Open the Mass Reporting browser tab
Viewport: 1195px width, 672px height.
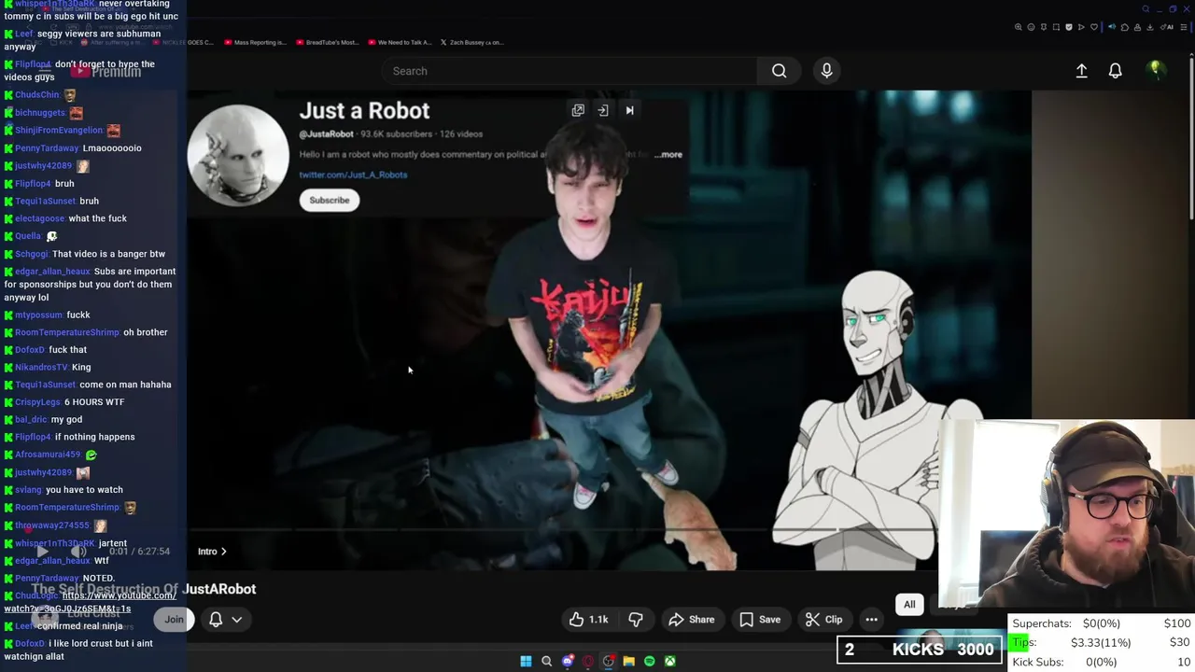[255, 42]
